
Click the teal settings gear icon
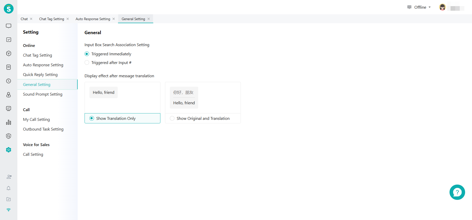point(8,150)
